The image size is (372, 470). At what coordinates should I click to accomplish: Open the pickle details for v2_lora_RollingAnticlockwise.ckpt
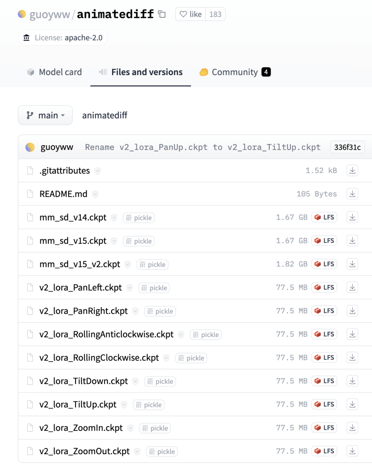[x=206, y=334]
